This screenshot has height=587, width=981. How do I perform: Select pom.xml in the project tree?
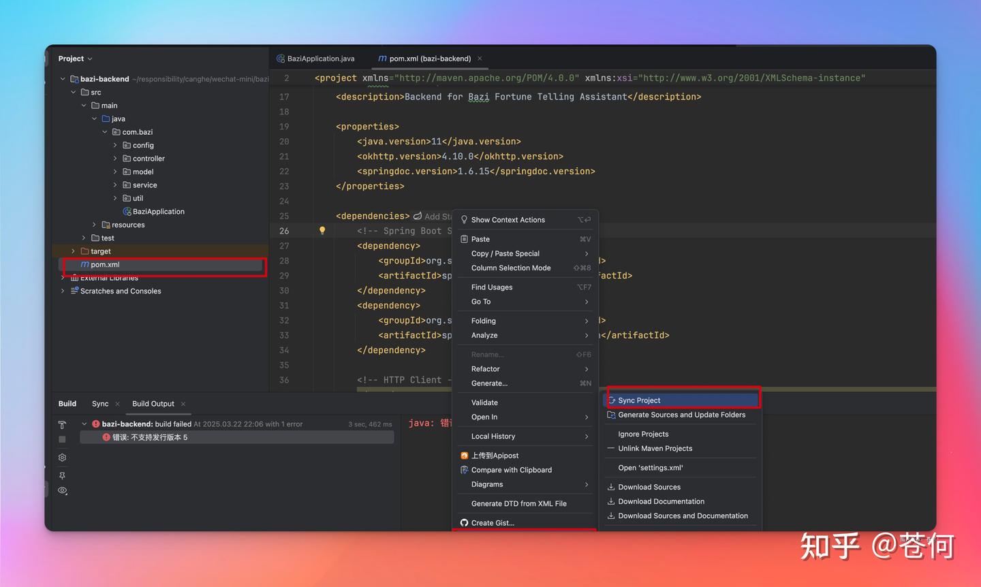105,265
